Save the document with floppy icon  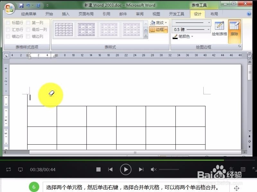(21, 5)
